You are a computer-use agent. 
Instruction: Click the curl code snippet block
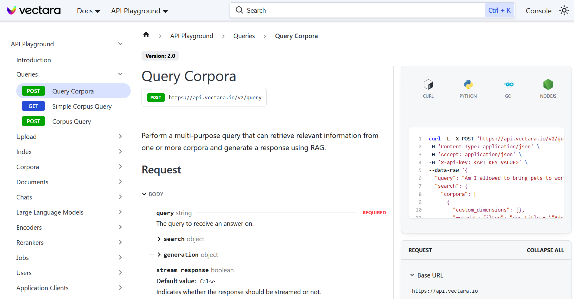coord(486,173)
